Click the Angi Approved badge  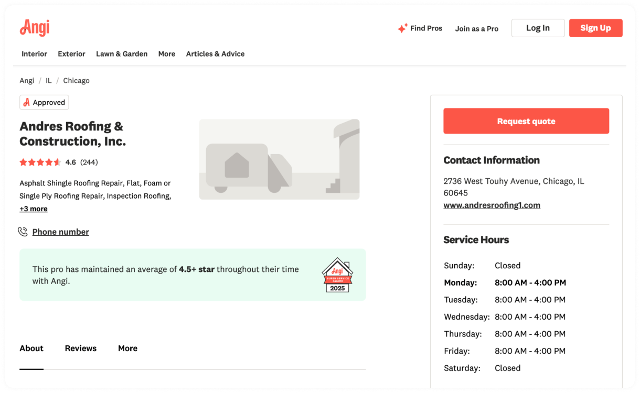click(44, 102)
